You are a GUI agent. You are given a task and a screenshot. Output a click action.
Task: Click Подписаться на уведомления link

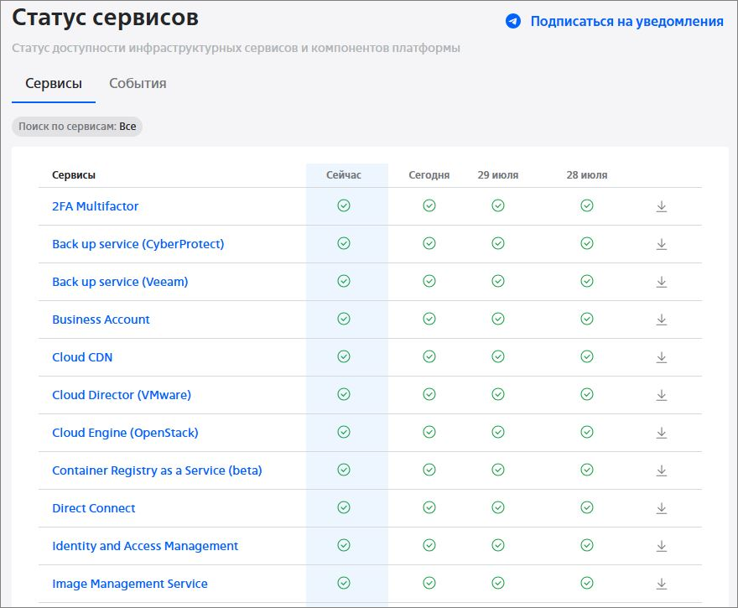[x=627, y=21]
